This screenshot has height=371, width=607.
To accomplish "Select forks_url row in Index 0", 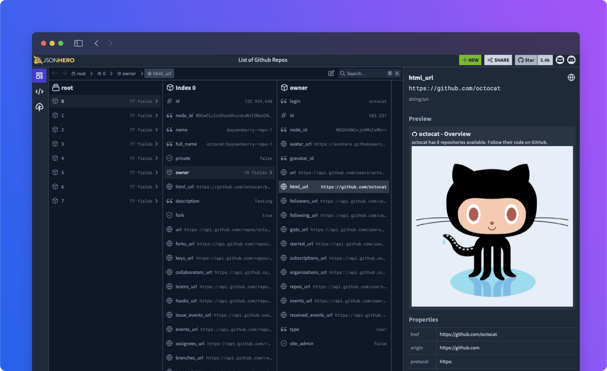I will (x=219, y=244).
